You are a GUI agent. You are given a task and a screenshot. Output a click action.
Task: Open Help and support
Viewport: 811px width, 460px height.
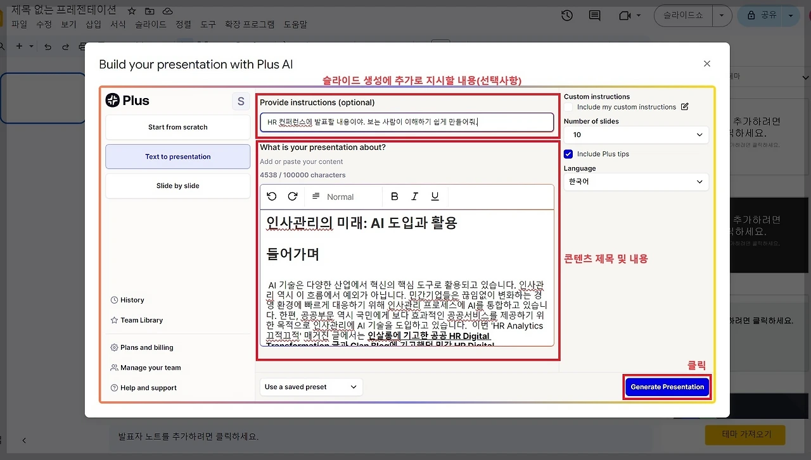[144, 388]
